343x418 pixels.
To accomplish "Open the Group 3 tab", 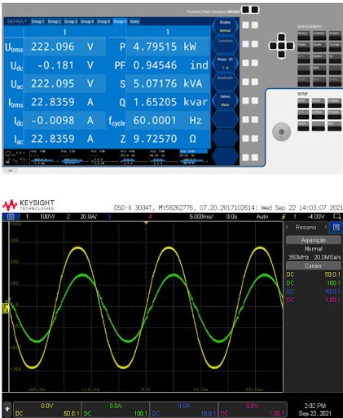I will (71, 21).
